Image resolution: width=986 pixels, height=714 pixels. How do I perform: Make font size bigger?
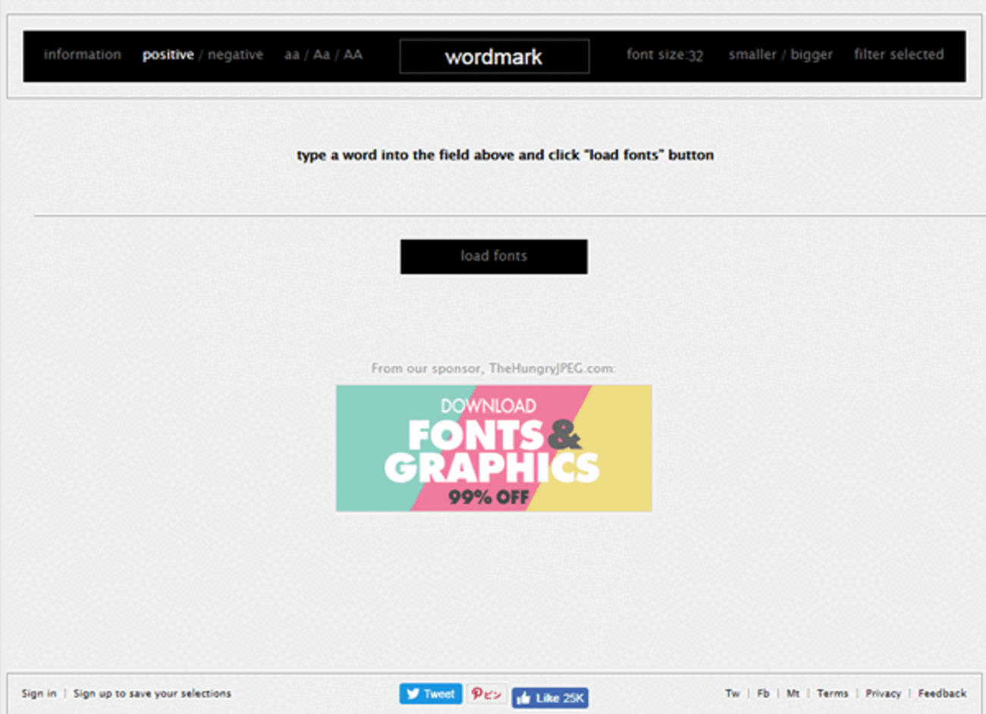(812, 55)
